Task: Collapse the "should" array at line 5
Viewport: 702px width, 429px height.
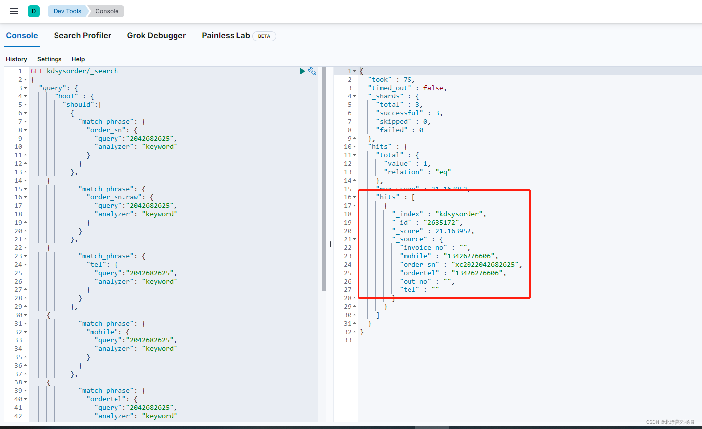Action: [x=25, y=105]
